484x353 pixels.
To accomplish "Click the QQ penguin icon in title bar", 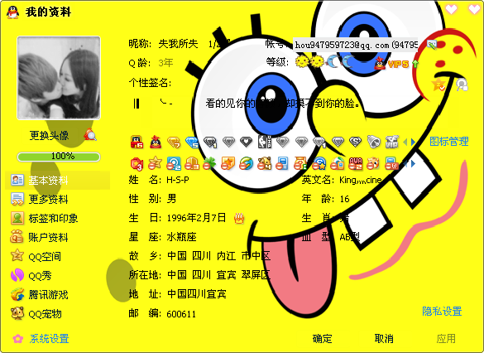I will click(x=12, y=12).
